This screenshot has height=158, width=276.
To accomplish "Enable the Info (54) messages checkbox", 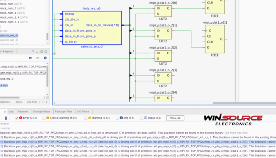I will pos(121,118).
